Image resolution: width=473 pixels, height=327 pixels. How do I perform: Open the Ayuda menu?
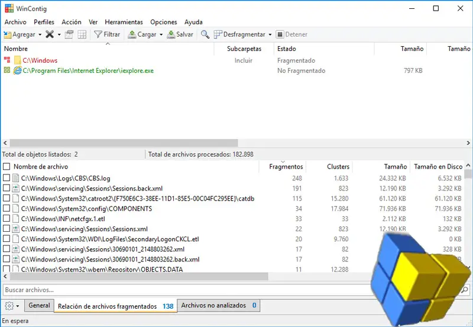(193, 22)
